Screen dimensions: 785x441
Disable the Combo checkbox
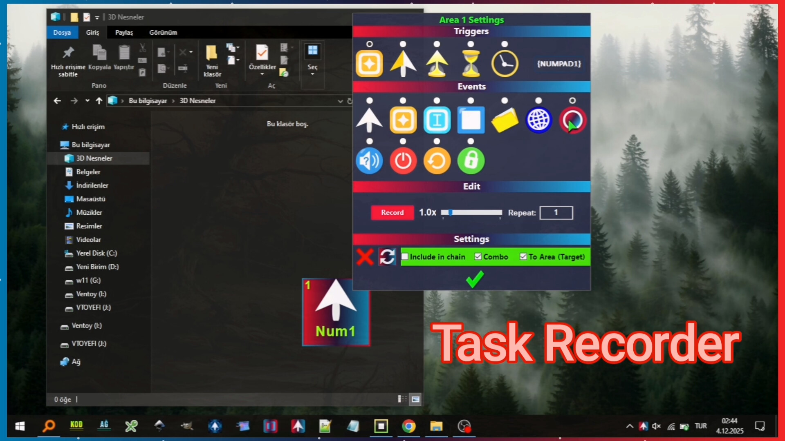pos(478,256)
